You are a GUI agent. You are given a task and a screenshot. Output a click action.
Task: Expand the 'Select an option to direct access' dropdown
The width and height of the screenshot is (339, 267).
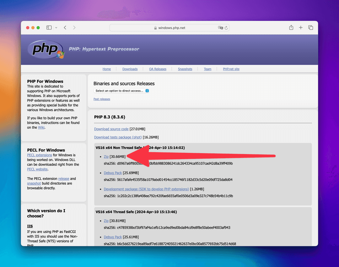click(121, 91)
